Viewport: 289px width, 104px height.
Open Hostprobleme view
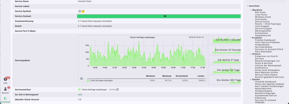point(262,45)
